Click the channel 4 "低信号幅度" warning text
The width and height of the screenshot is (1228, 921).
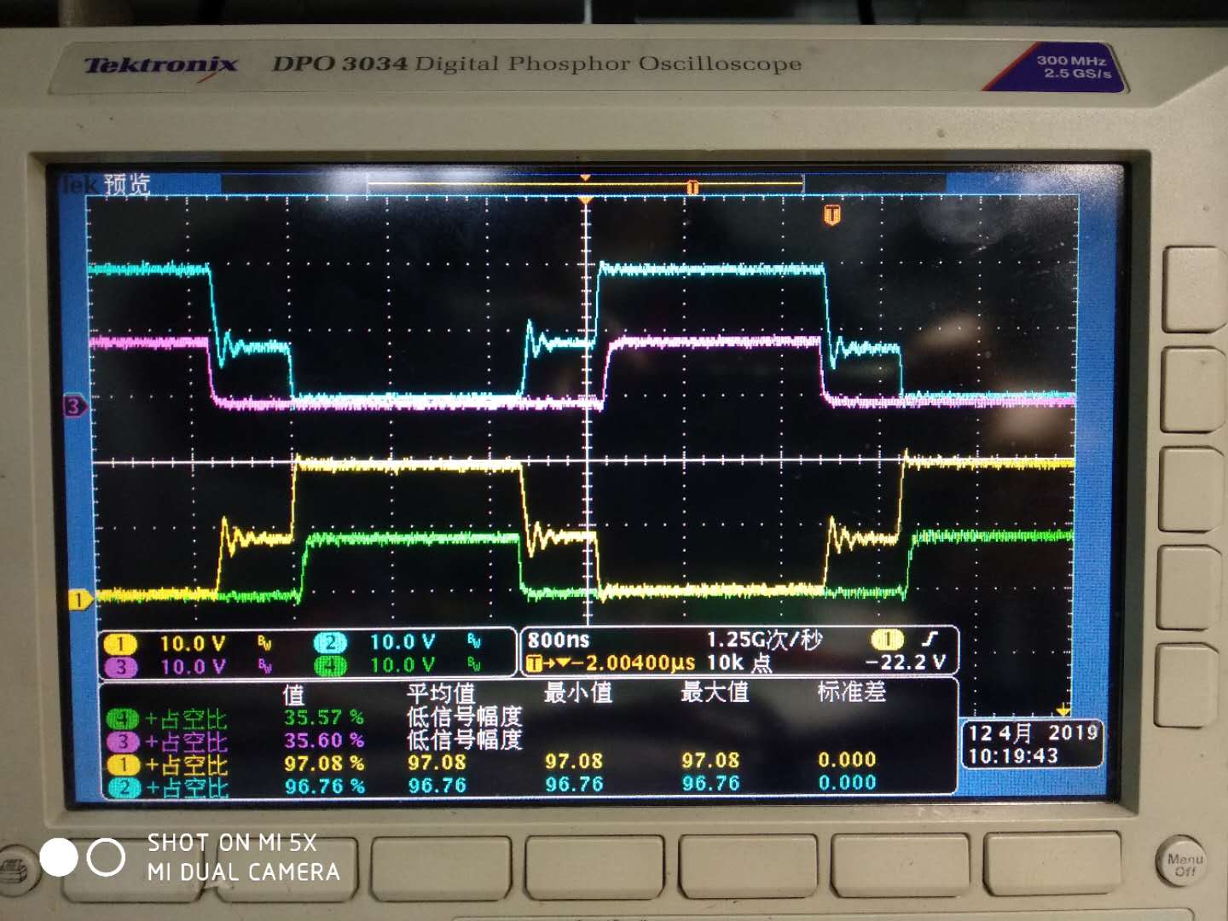(x=465, y=716)
